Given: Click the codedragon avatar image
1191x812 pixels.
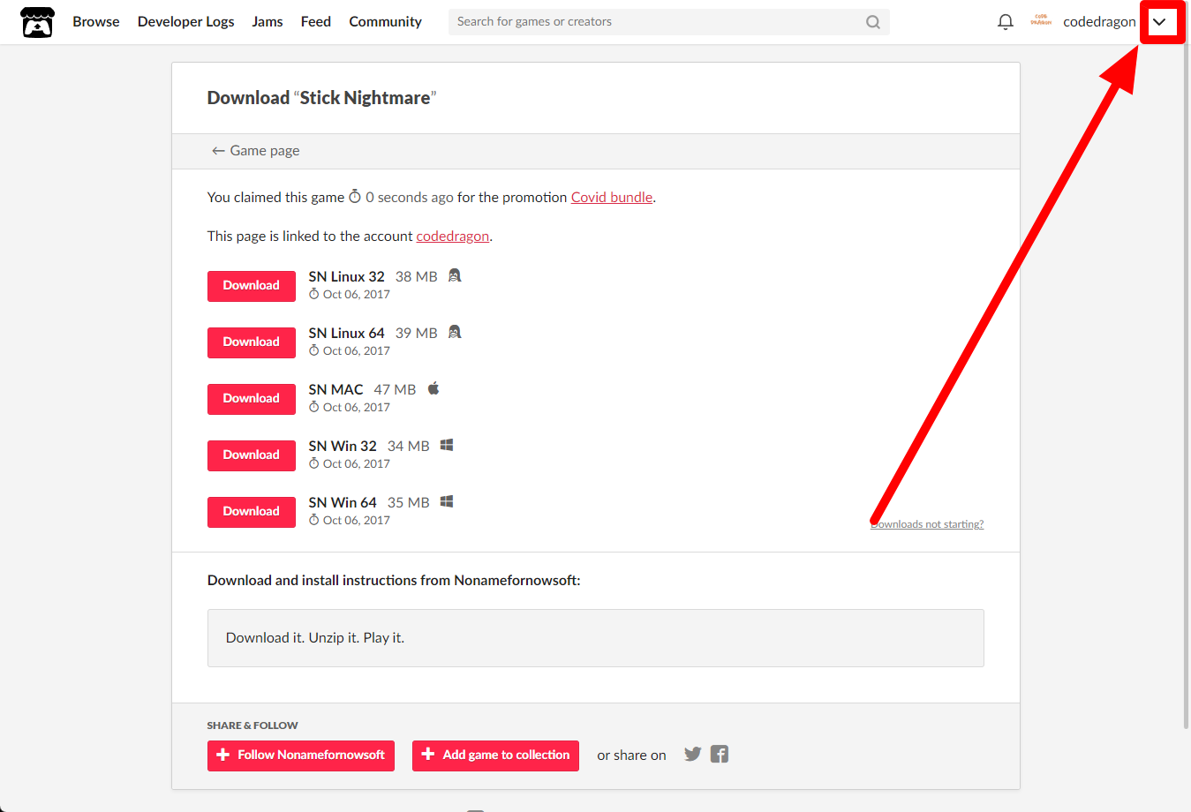Looking at the screenshot, I should (x=1041, y=21).
